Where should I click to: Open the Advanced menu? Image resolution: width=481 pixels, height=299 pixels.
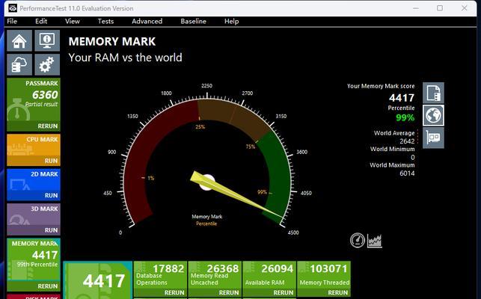click(147, 21)
